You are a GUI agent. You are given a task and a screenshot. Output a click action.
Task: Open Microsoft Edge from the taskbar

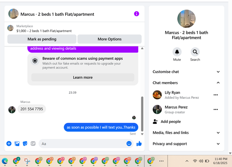pyautogui.click(x=5, y=161)
